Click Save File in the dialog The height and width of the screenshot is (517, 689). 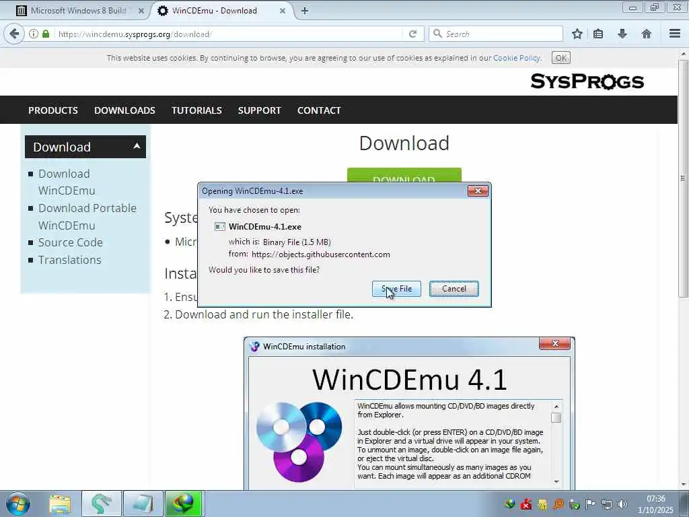(396, 289)
